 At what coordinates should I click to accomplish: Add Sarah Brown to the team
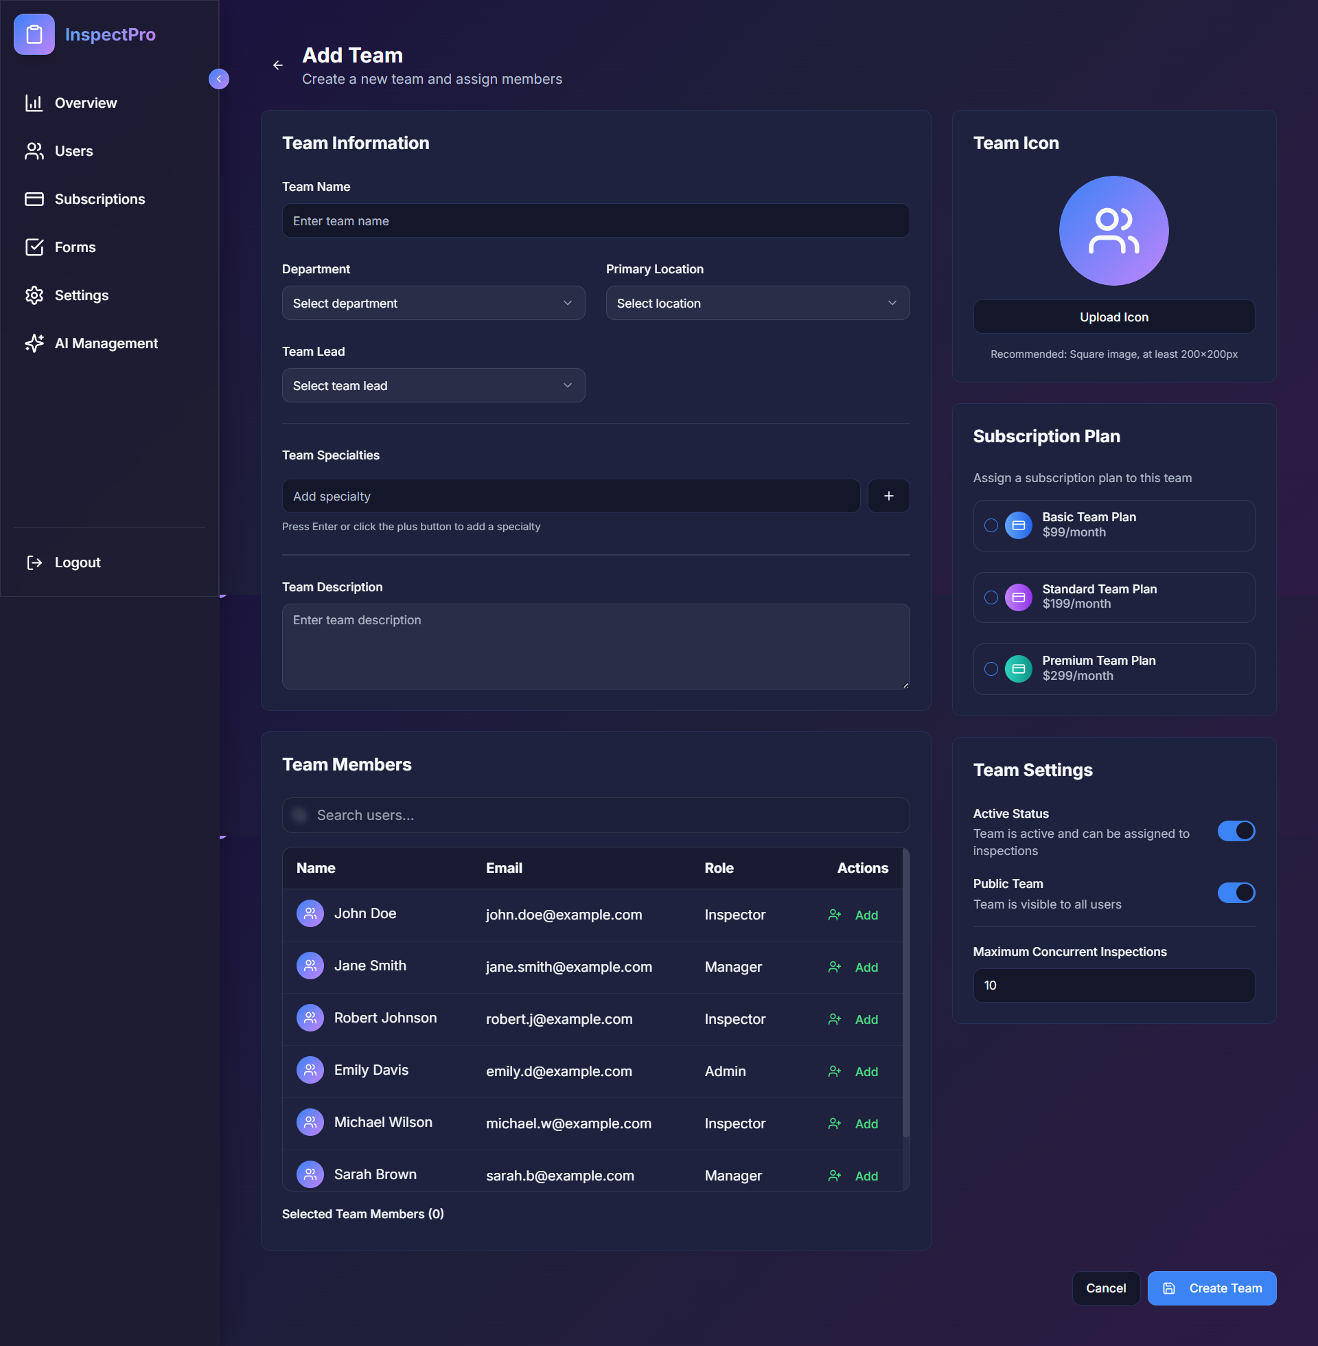click(x=853, y=1176)
